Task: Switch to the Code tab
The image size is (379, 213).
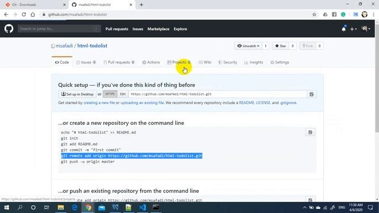Action: point(62,62)
